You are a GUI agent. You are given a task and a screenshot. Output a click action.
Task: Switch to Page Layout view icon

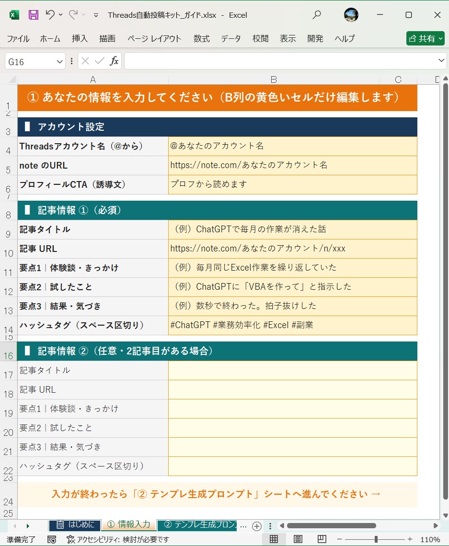[298, 539]
